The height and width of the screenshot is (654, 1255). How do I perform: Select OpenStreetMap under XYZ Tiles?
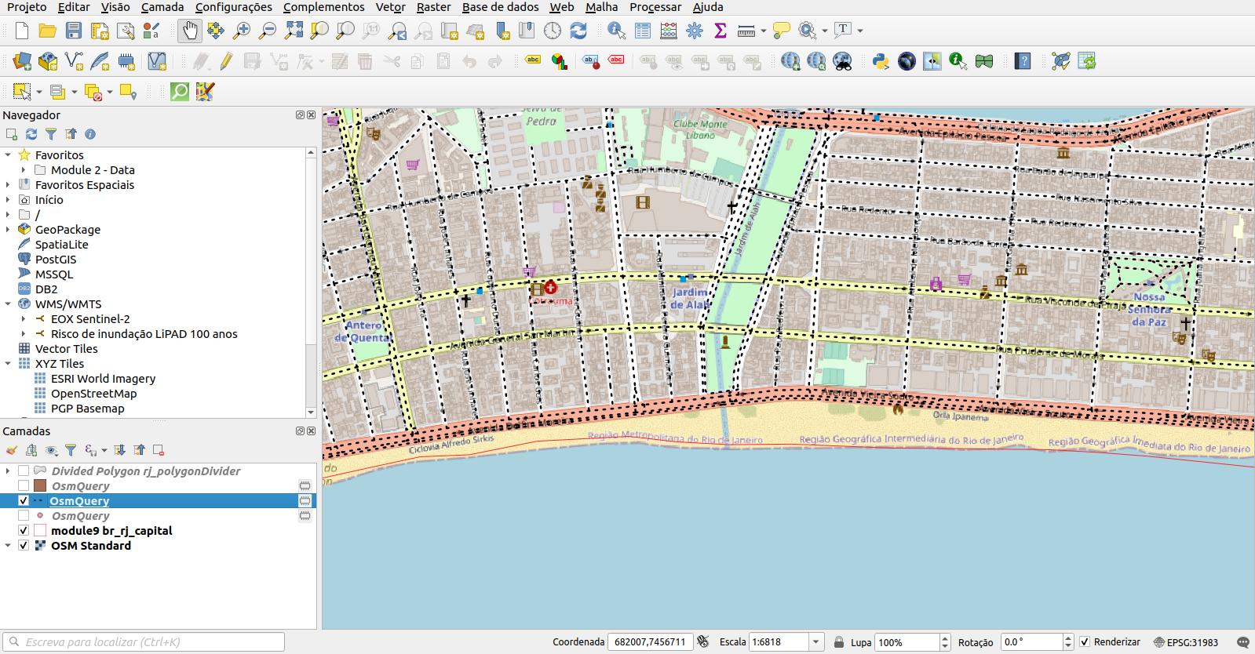pyautogui.click(x=93, y=394)
